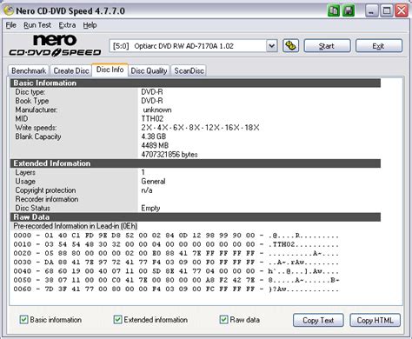Click the green save floppy icon in title bar

349,11
